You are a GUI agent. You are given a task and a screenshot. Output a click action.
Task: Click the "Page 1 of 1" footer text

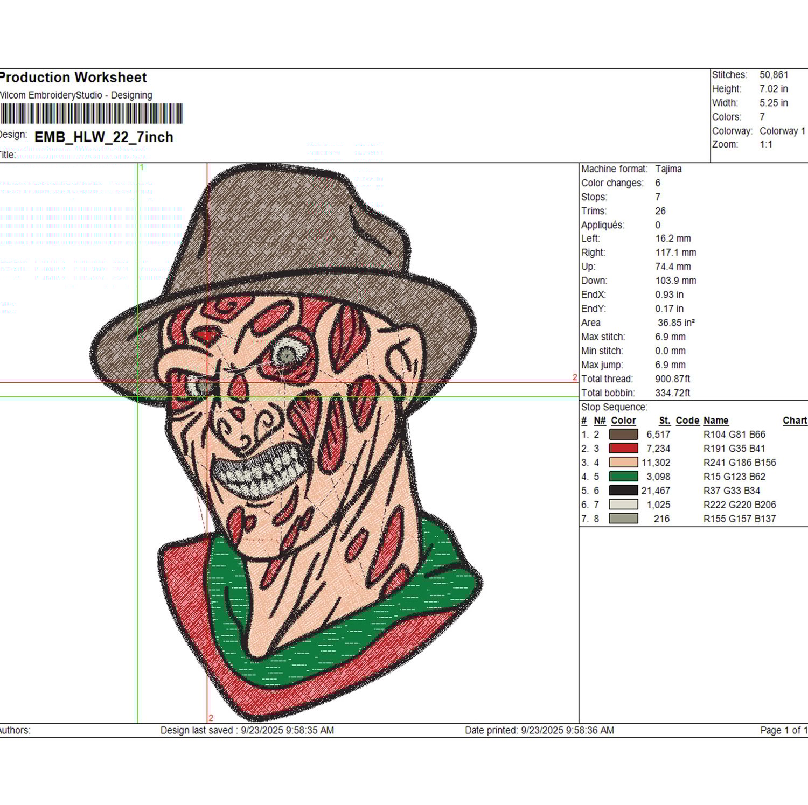pyautogui.click(x=784, y=730)
